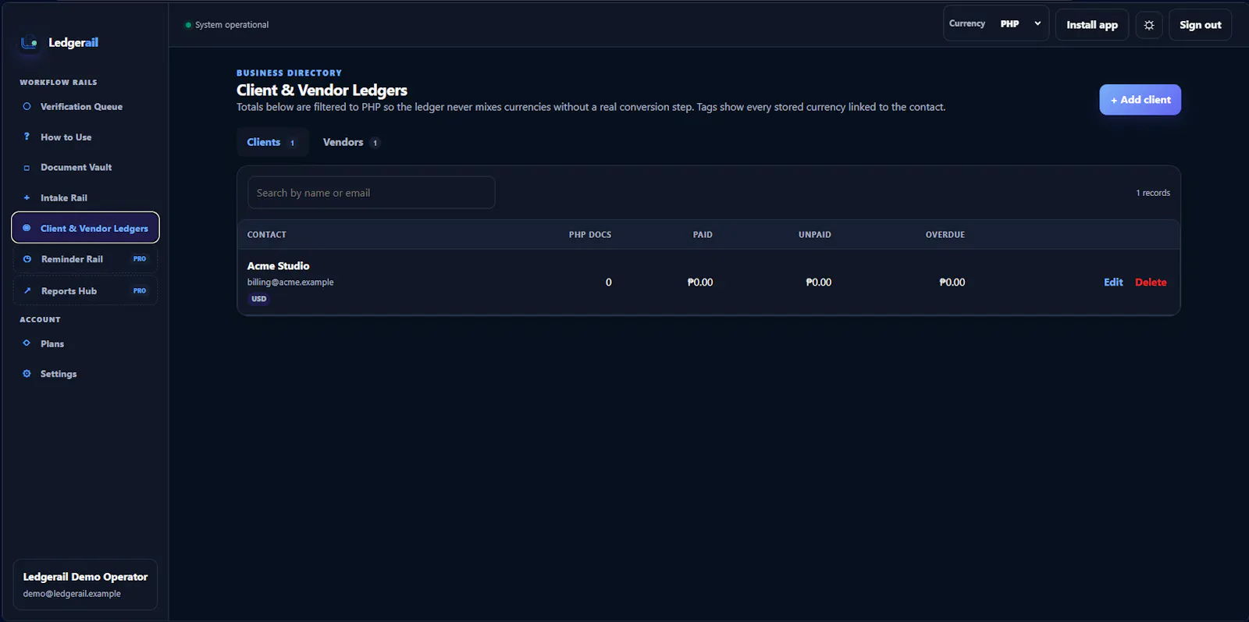Edit the Acme Studio client
Viewport: 1249px width, 622px height.
tap(1113, 283)
